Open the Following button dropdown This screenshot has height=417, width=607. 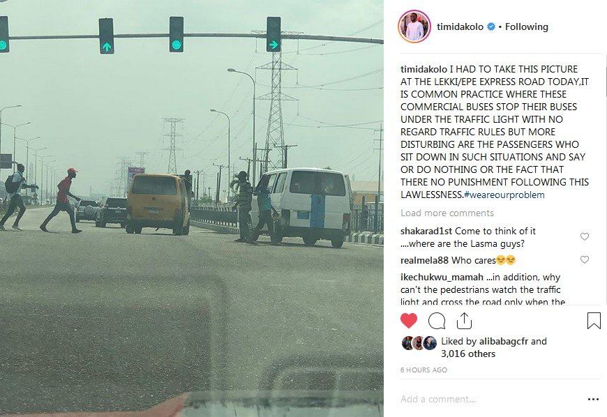(x=527, y=26)
